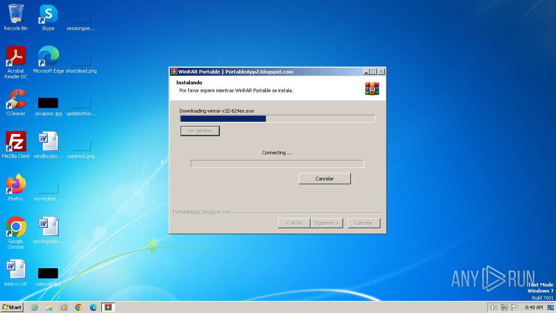
Task: Open Microsoft Edge desktop shortcut
Action: coord(48,60)
